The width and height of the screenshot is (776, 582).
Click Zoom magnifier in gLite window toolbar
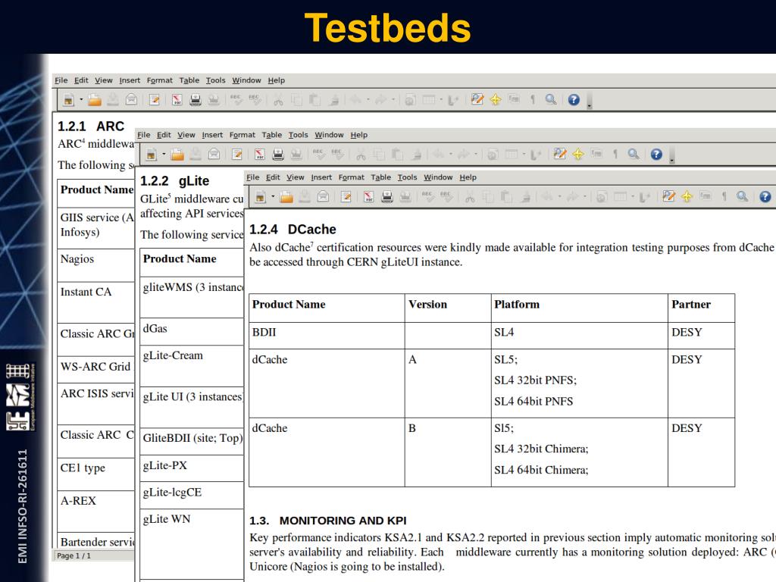pyautogui.click(x=634, y=155)
